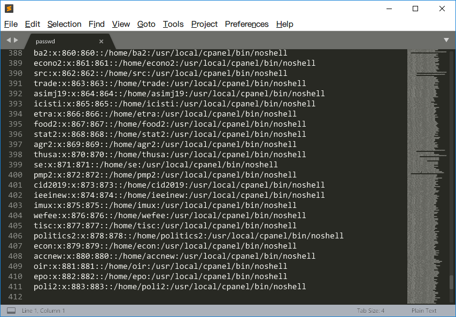Place cursor on the epo line
The image size is (456, 317).
(x=160, y=276)
